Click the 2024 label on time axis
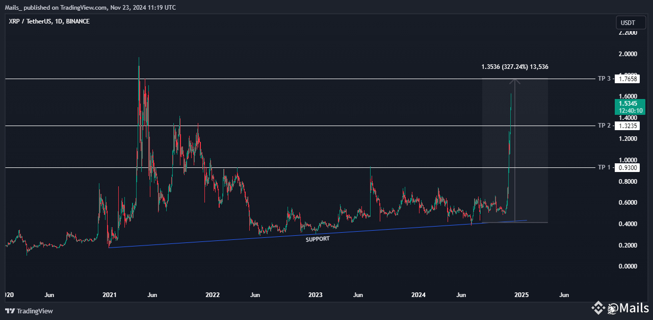This screenshot has height=320, width=653. pos(419,295)
